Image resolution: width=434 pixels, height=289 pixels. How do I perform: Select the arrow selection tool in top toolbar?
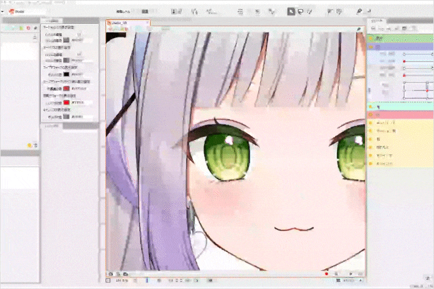coord(291,11)
